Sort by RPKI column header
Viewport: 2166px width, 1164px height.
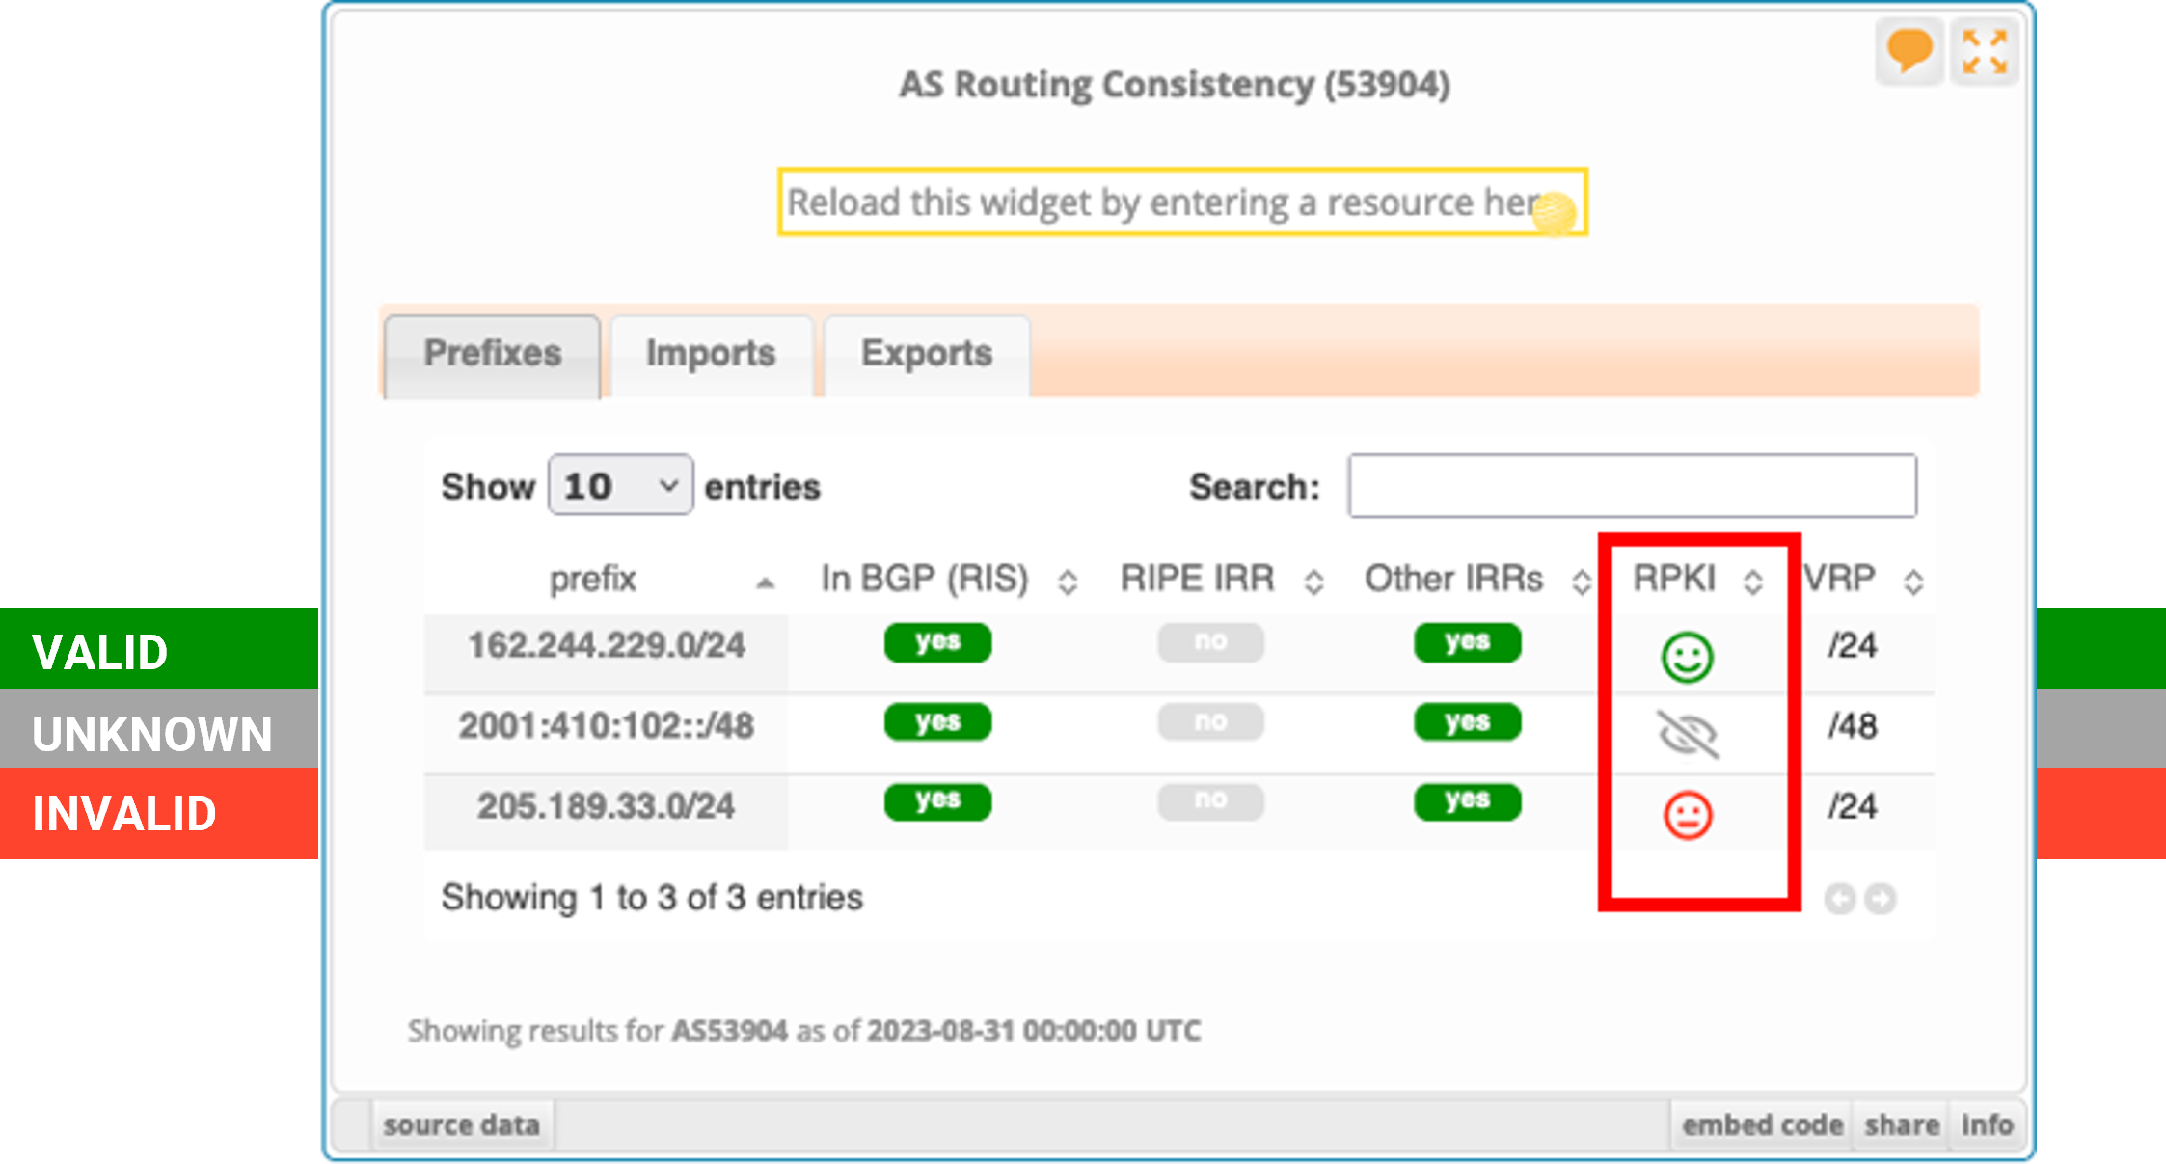click(1752, 582)
